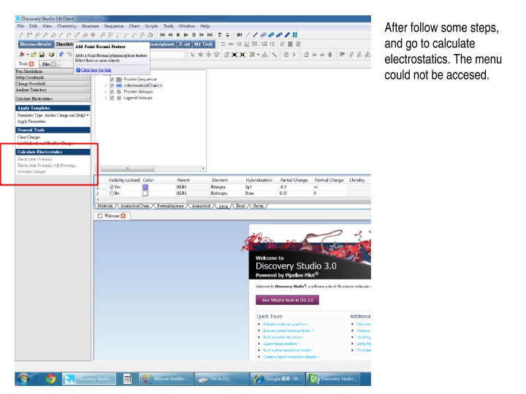Viewport: 526px width, 394px height.
Task: Click the skip-to-end playback control
Action: coord(210,35)
